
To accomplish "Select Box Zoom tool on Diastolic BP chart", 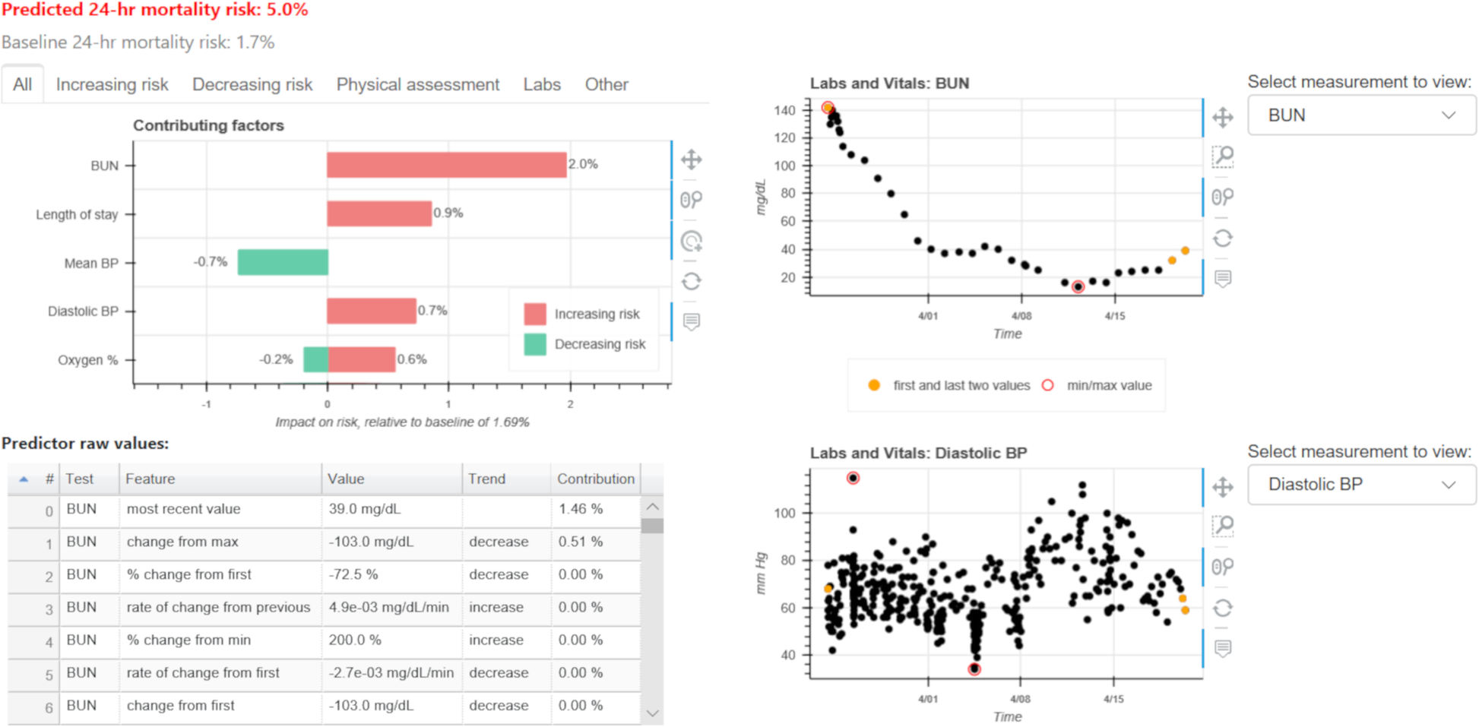I will [x=1222, y=526].
